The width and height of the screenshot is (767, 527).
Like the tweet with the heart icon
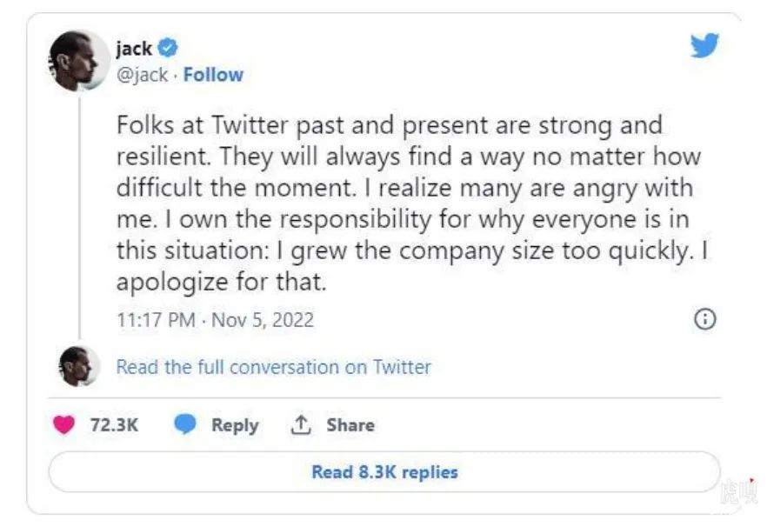coord(63,425)
